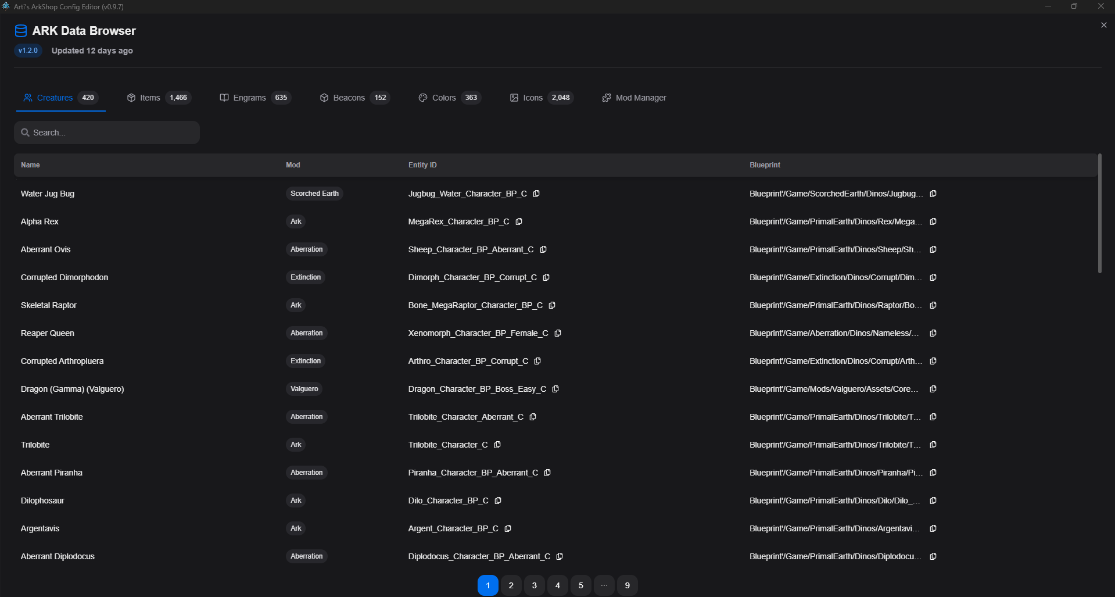Select the Skeletal Raptor name
Screen dimensions: 1115x597
click(49, 305)
